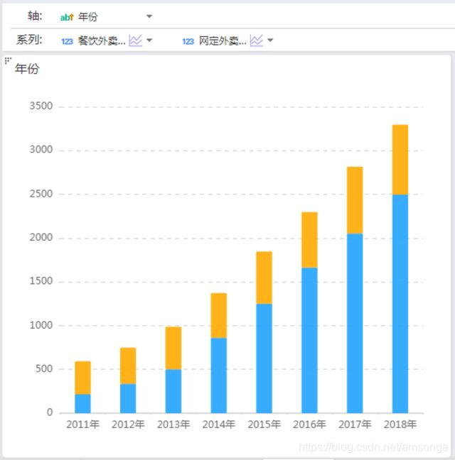The height and width of the screenshot is (460, 455).
Task: Click the orange bar segment for 2015年
Action: point(264,278)
